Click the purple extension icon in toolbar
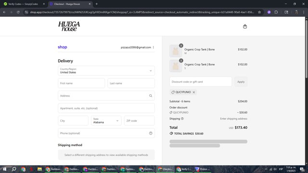The width and height of the screenshot is (308, 173). tap(269, 12)
